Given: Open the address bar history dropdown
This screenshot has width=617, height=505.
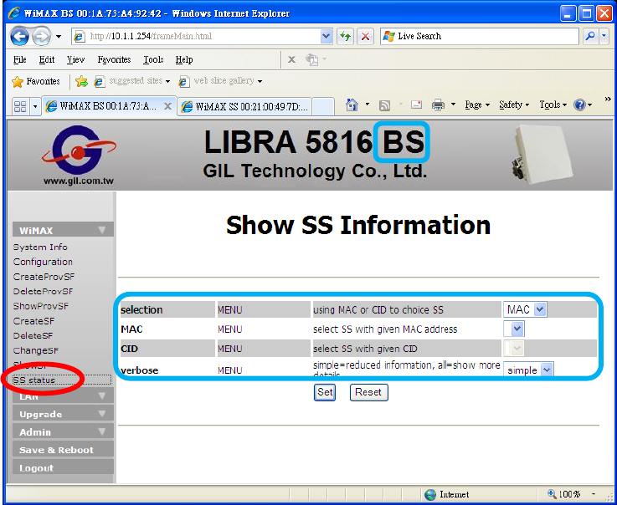Looking at the screenshot, I should point(326,37).
